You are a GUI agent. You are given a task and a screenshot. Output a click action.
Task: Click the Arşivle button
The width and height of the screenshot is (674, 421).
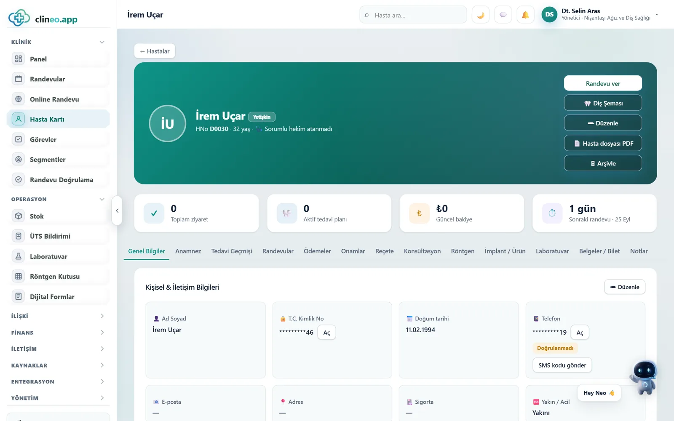(603, 163)
